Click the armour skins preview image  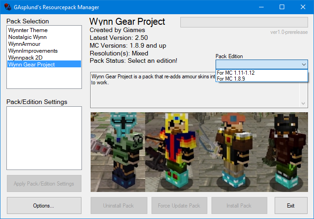coord(199,151)
